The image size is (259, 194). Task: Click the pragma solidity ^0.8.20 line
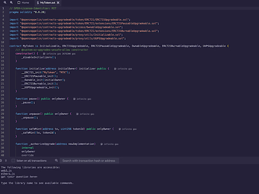pos(27,12)
